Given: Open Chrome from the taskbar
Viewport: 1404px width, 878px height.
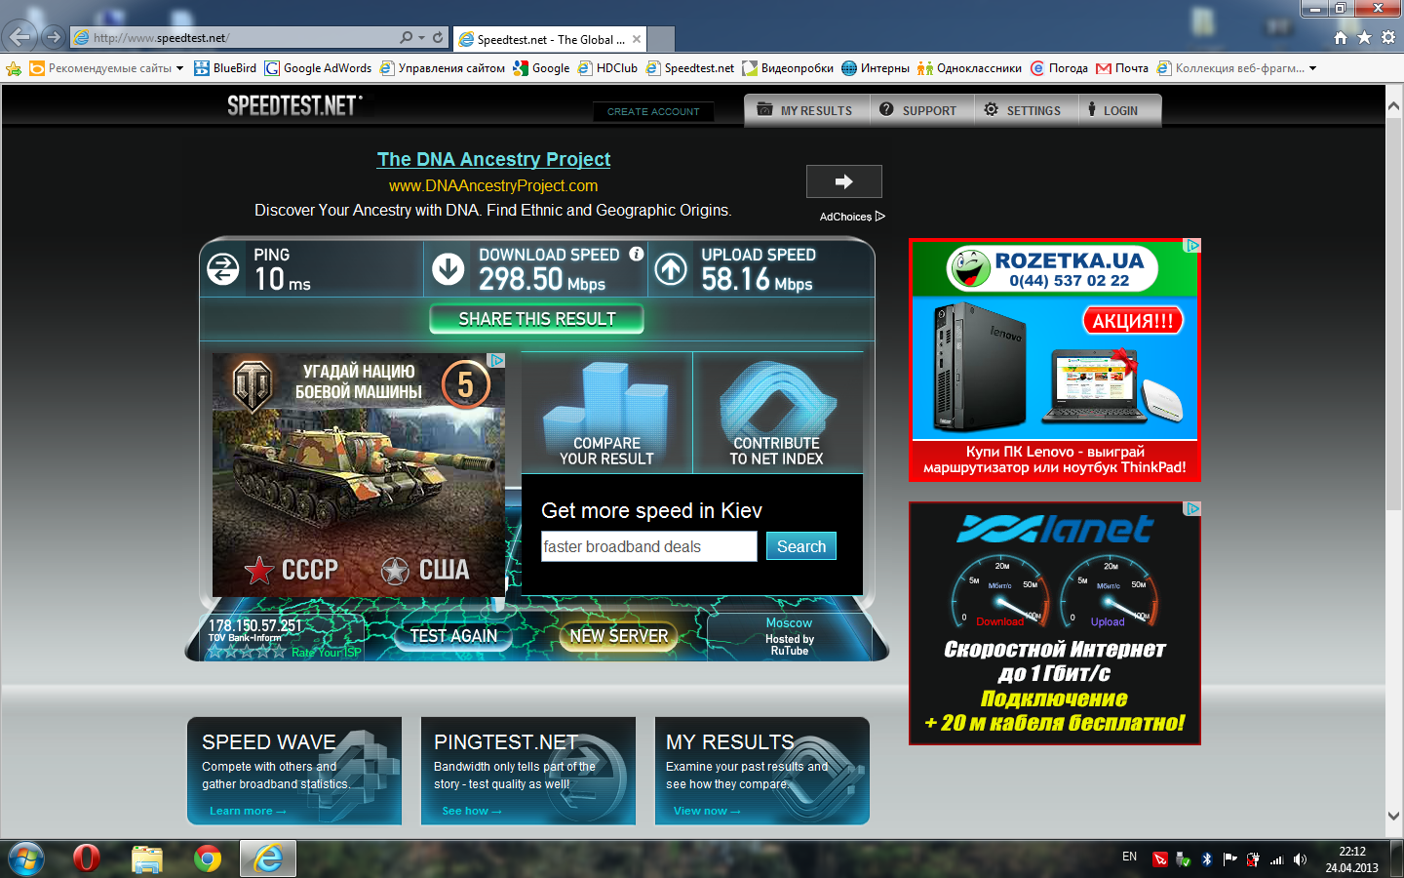Looking at the screenshot, I should pos(208,858).
